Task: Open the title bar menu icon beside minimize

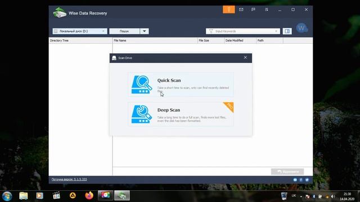Action: (x=267, y=10)
